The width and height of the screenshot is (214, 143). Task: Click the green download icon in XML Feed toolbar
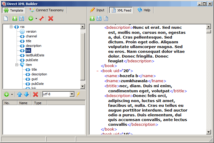tap(92, 19)
